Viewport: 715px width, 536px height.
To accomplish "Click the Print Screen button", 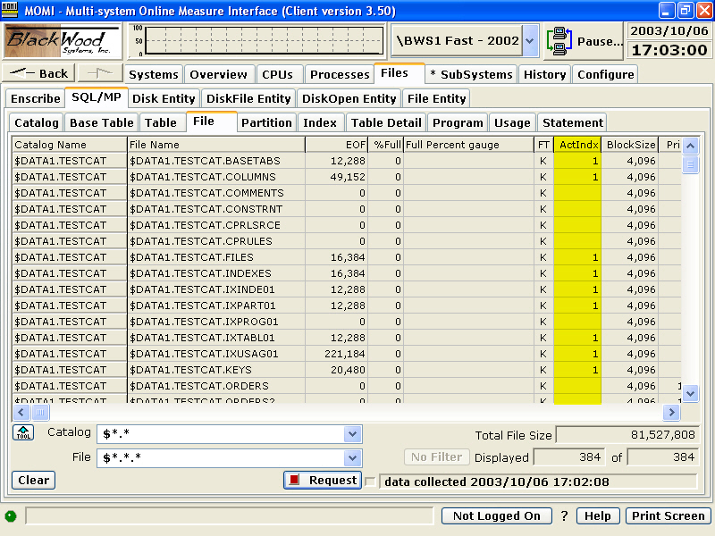I will pyautogui.click(x=668, y=515).
